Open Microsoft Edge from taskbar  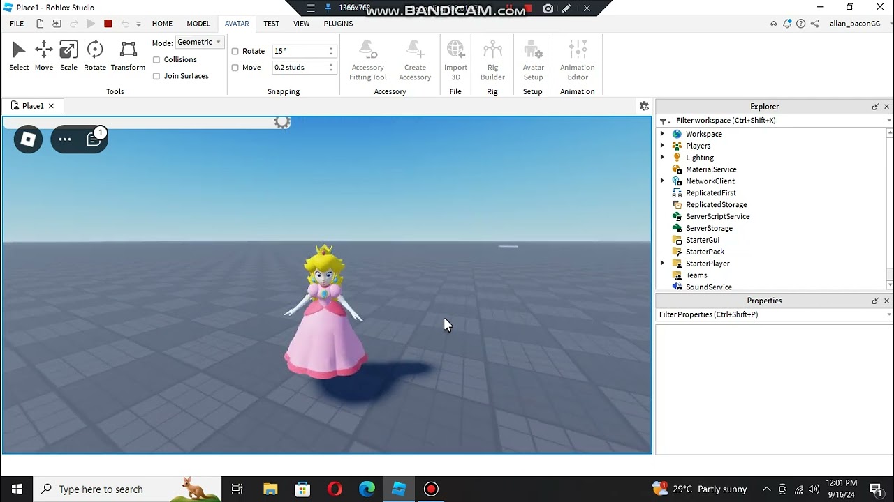[x=367, y=489]
